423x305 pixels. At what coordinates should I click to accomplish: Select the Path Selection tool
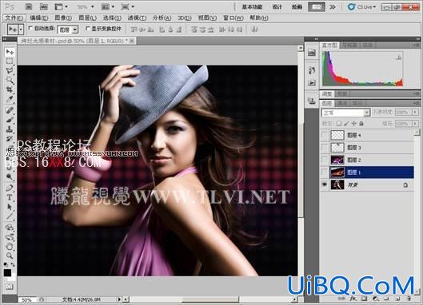pos(10,207)
